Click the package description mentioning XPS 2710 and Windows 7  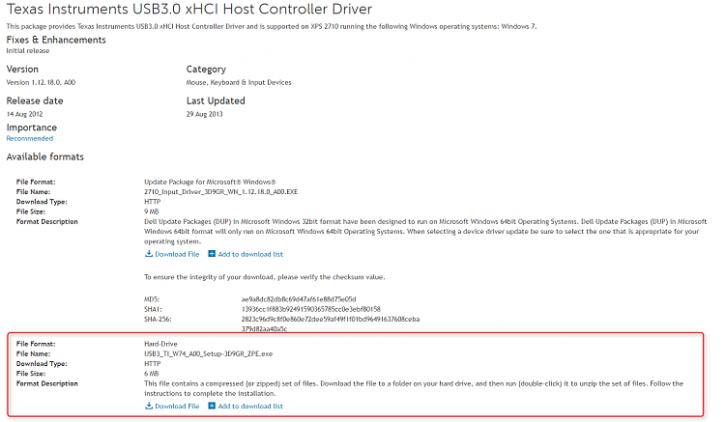(272, 26)
